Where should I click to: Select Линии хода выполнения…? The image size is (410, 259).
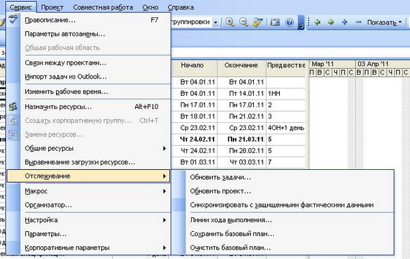282,220
